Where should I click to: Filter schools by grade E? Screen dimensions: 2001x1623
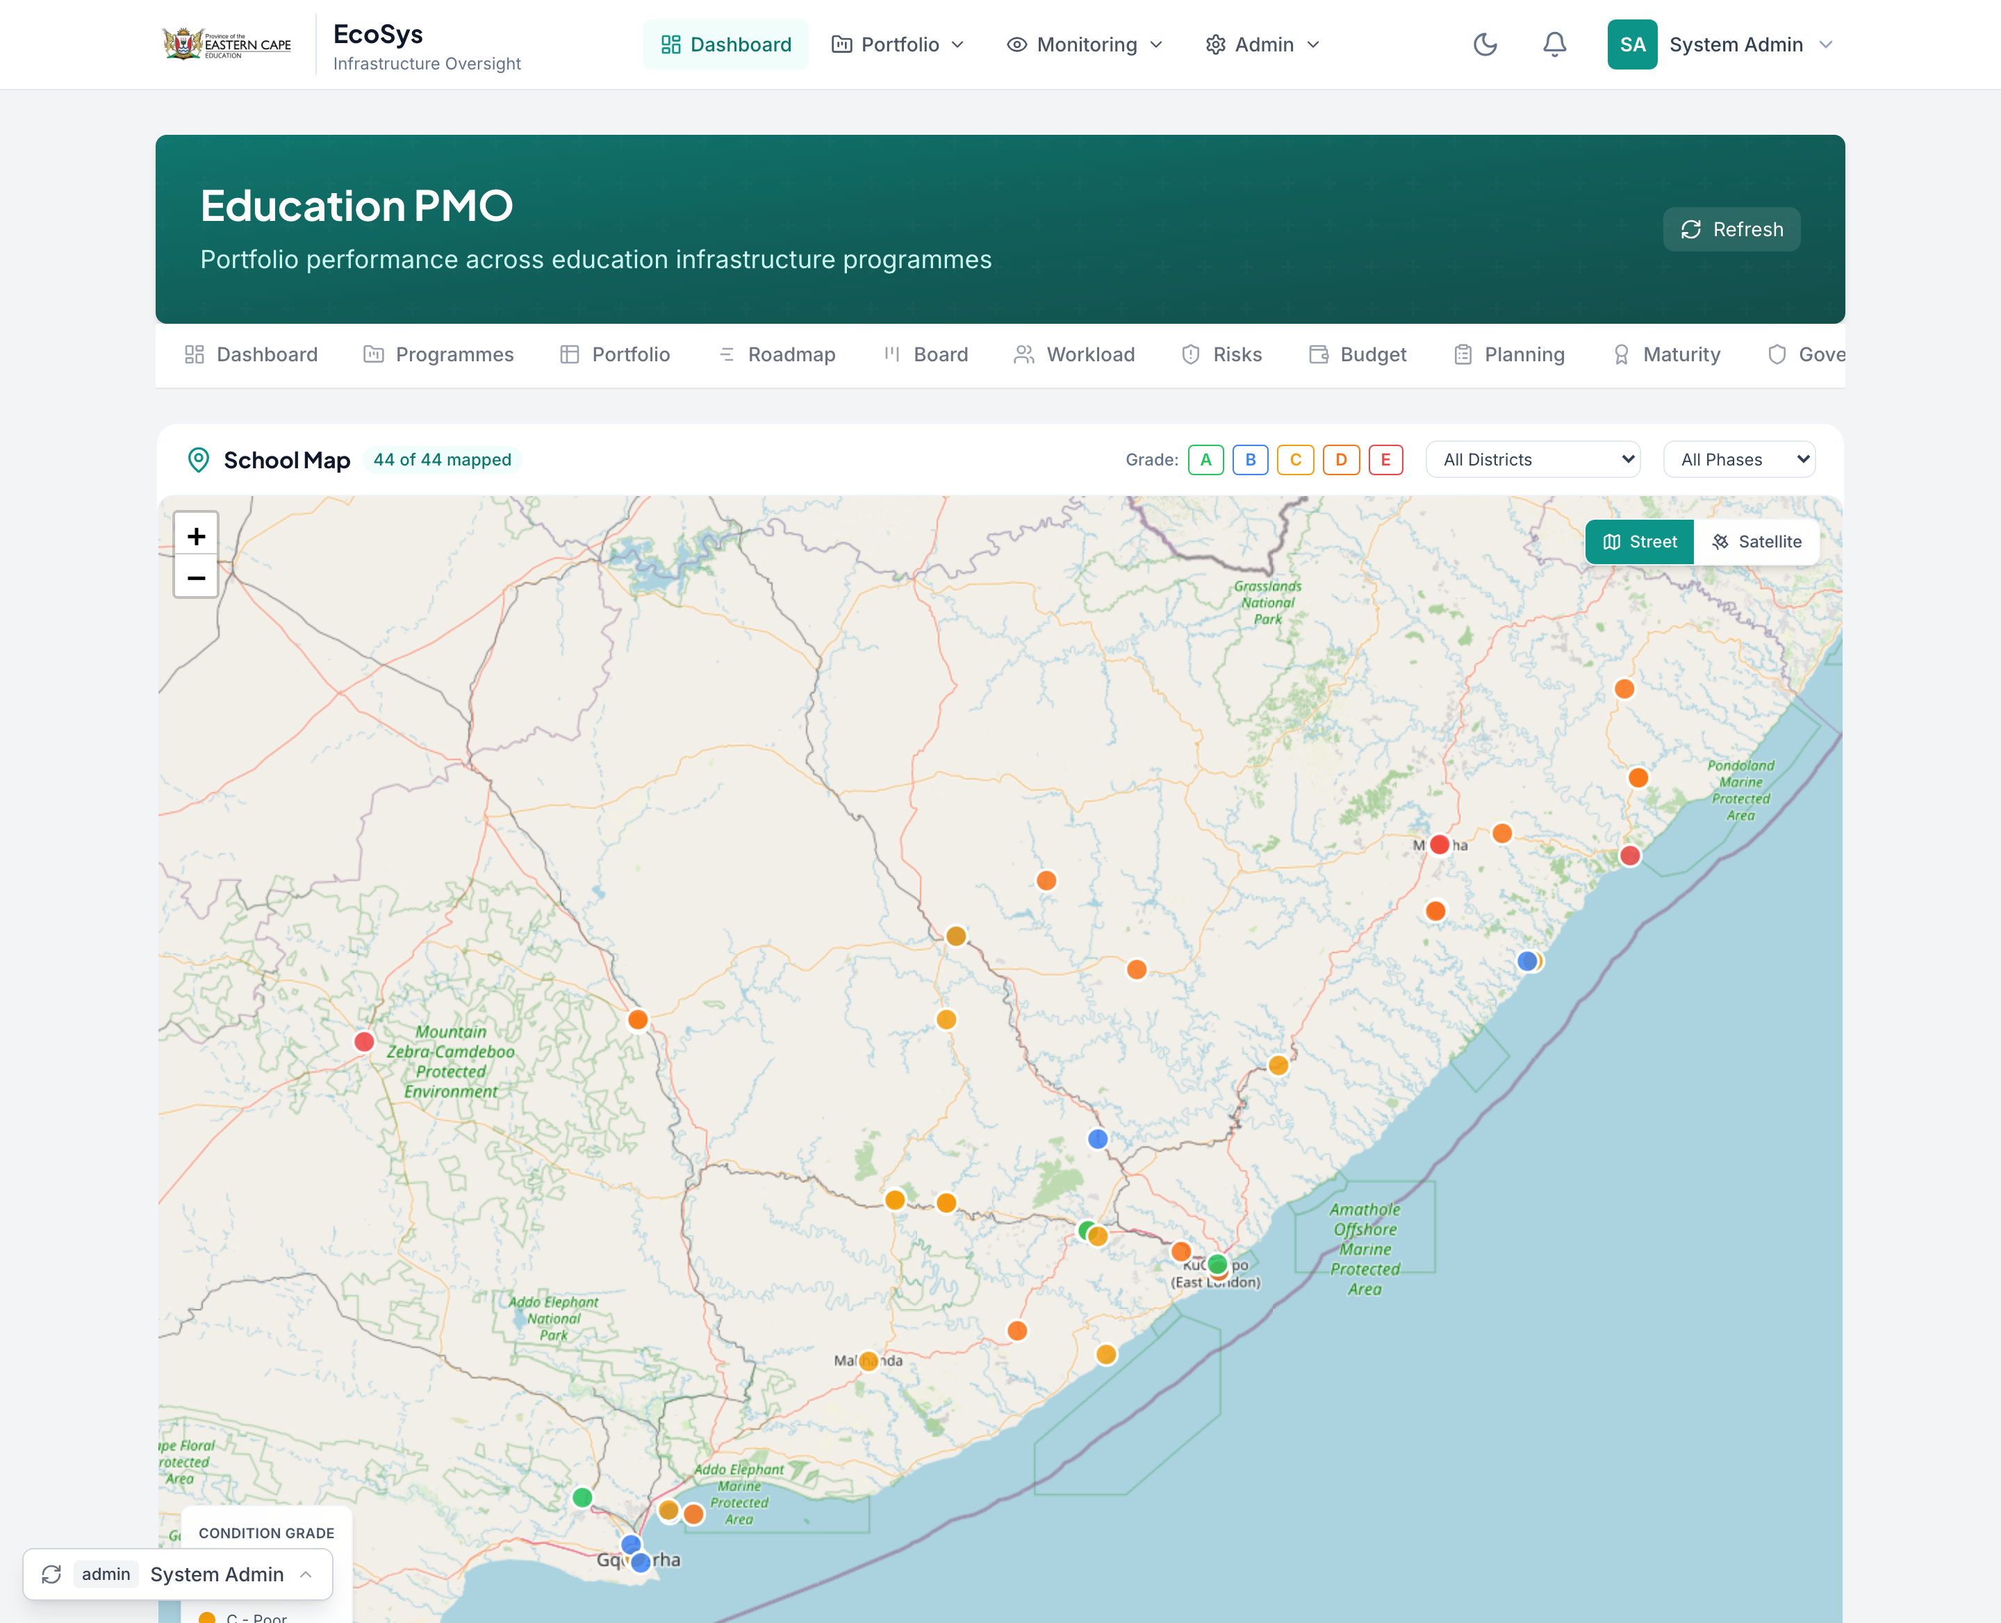pyautogui.click(x=1385, y=459)
